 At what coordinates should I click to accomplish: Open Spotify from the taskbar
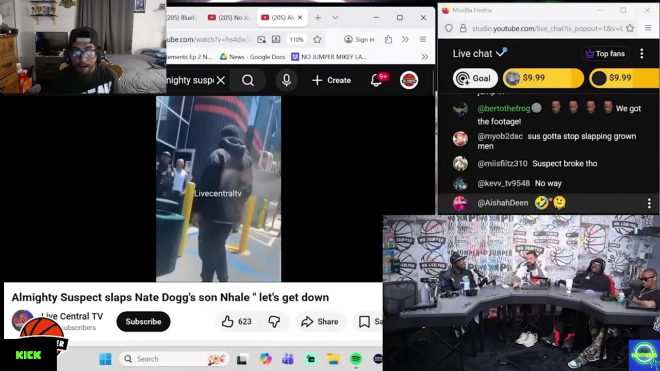(356, 359)
